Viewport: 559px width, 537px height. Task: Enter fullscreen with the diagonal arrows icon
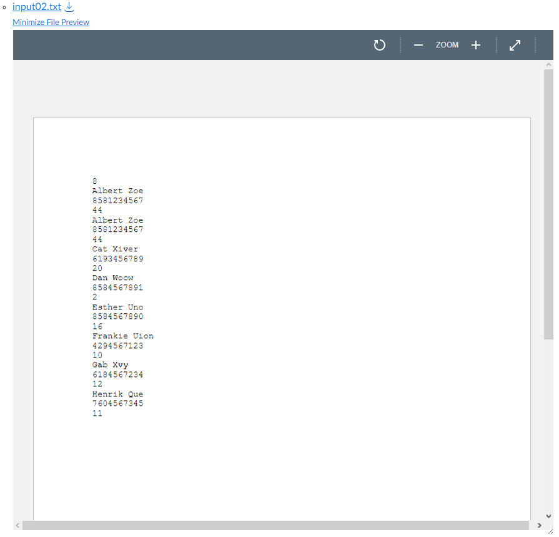515,44
